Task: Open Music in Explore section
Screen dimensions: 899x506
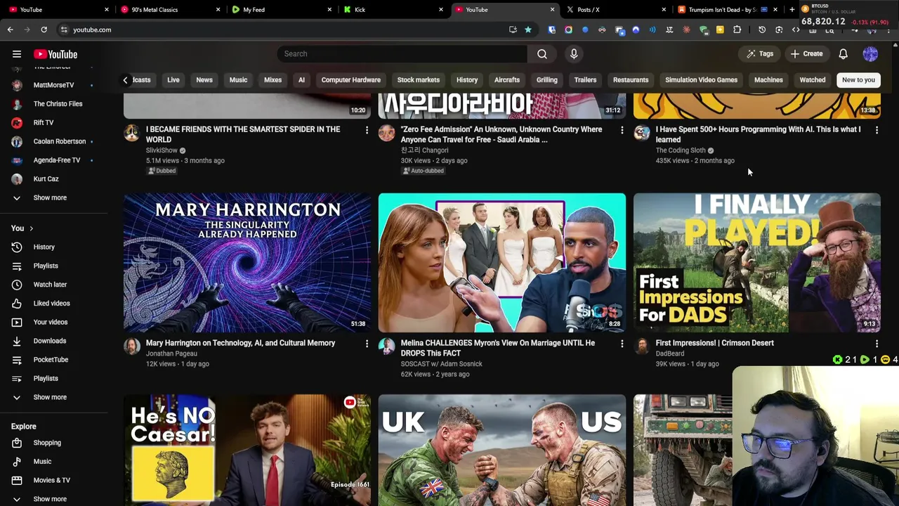Action: click(x=42, y=462)
